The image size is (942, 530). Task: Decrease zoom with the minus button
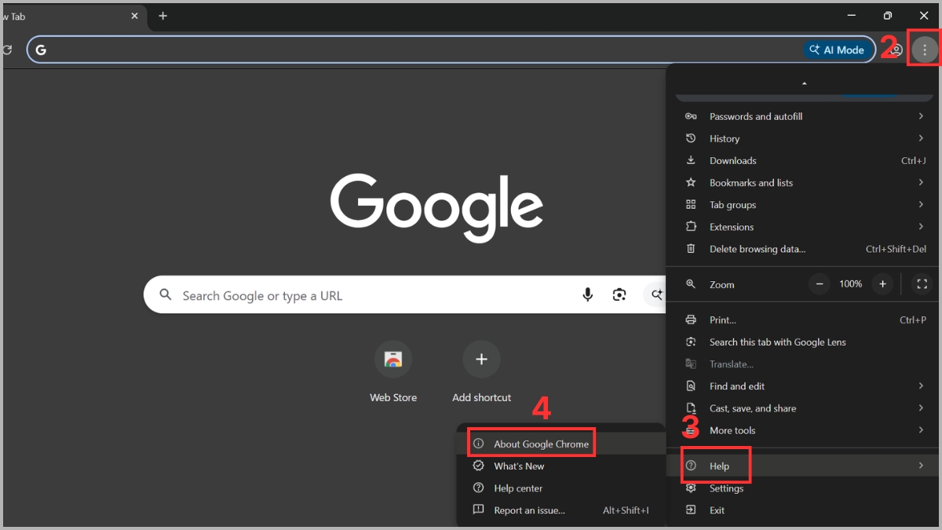[x=820, y=283]
